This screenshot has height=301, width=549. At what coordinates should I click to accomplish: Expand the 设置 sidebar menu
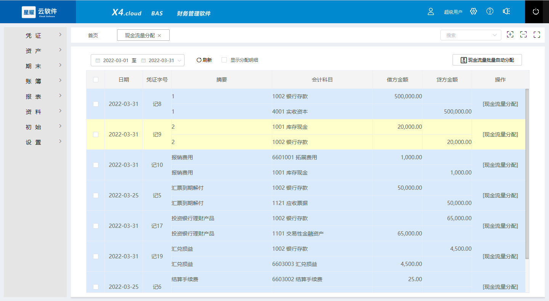[35, 142]
